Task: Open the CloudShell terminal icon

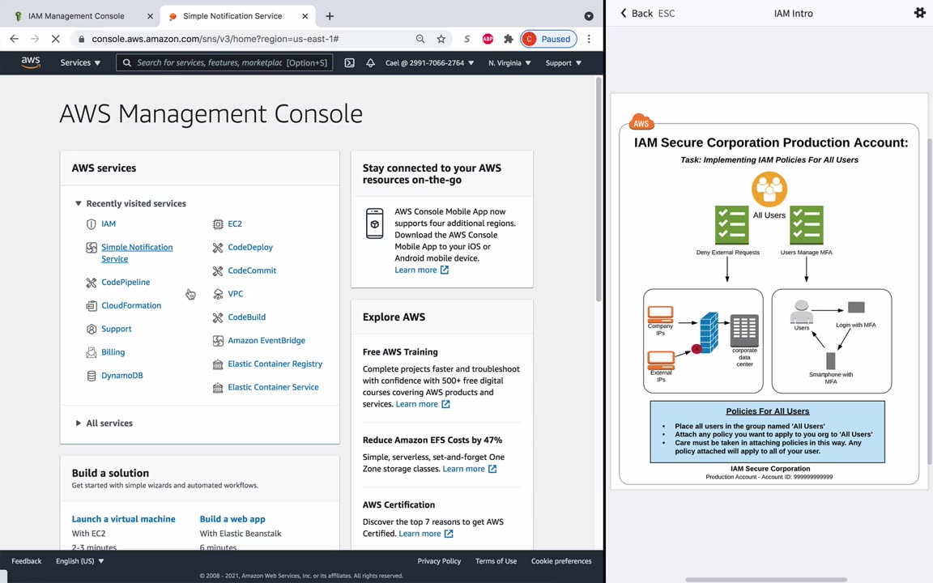Action: pos(349,62)
